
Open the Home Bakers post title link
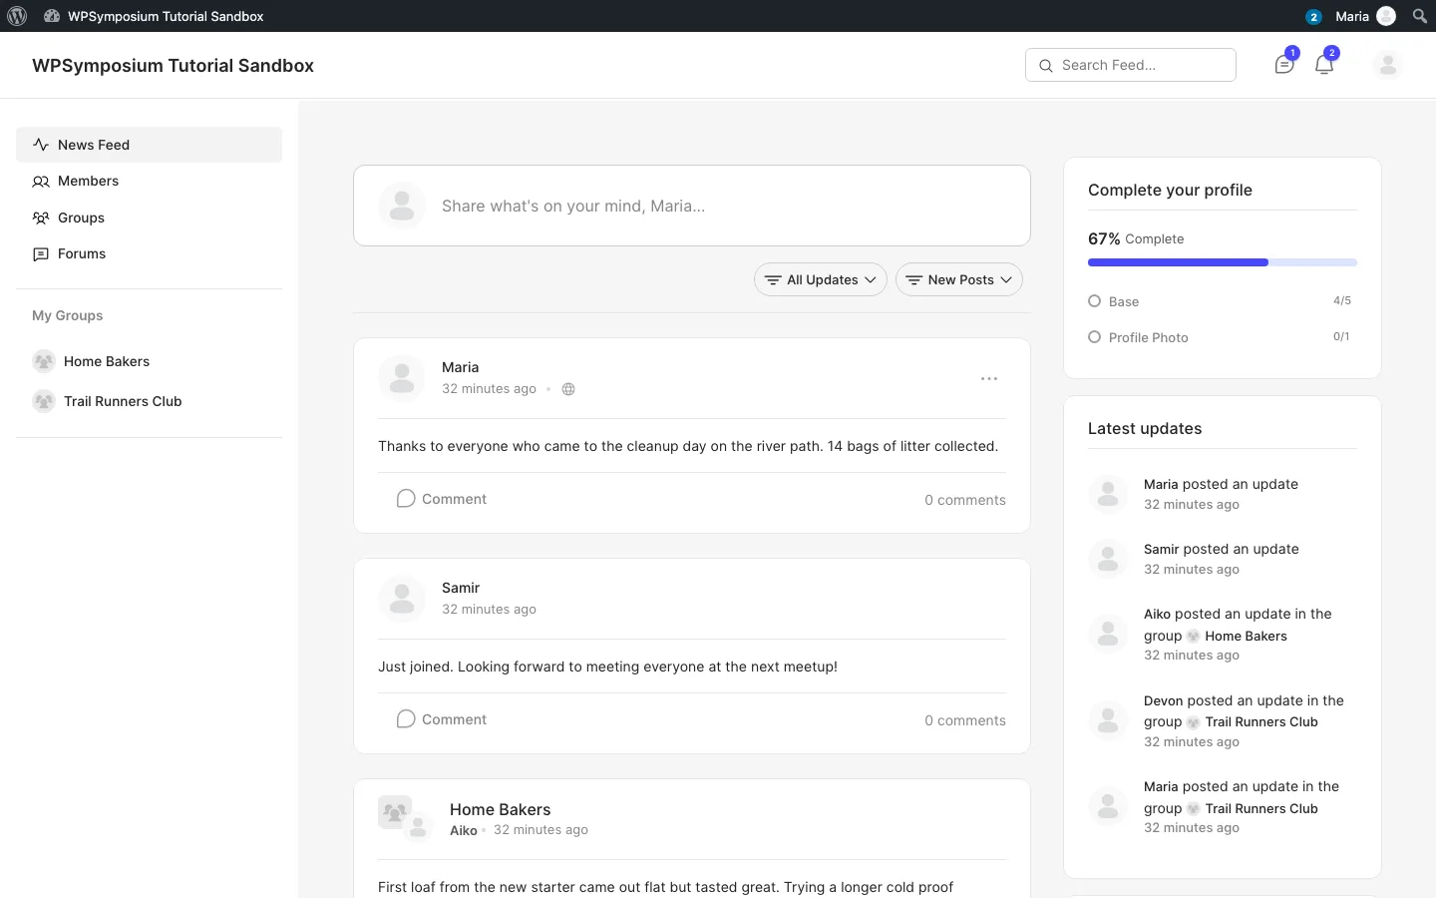point(500,809)
